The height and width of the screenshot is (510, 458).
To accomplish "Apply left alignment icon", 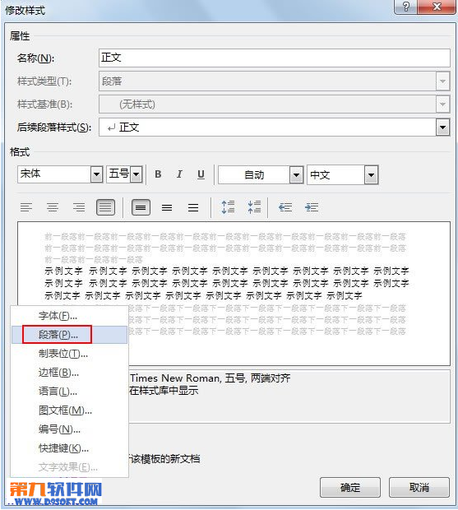I will (26, 207).
